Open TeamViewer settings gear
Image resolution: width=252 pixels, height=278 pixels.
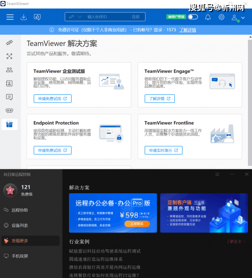pyautogui.click(x=221, y=17)
